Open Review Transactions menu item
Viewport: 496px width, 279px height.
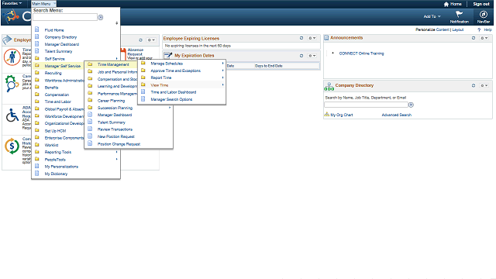115,129
